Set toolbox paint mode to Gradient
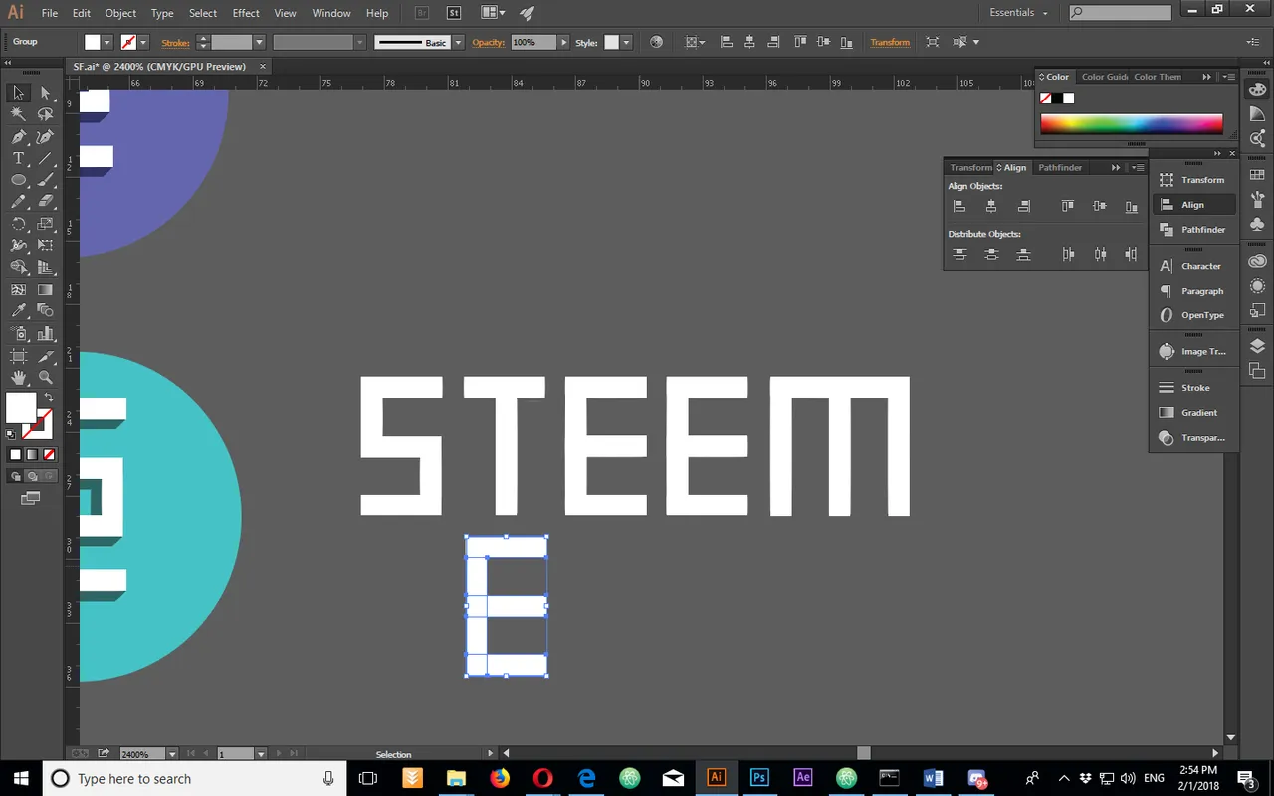Viewport: 1274px width, 796px height. pos(31,454)
